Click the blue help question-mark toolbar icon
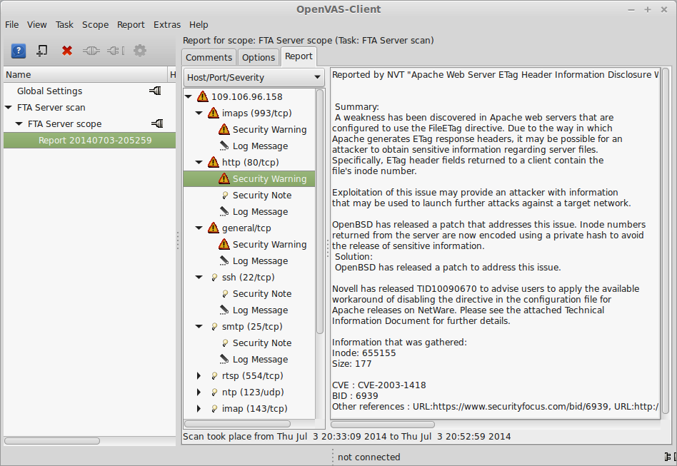 pyautogui.click(x=18, y=51)
